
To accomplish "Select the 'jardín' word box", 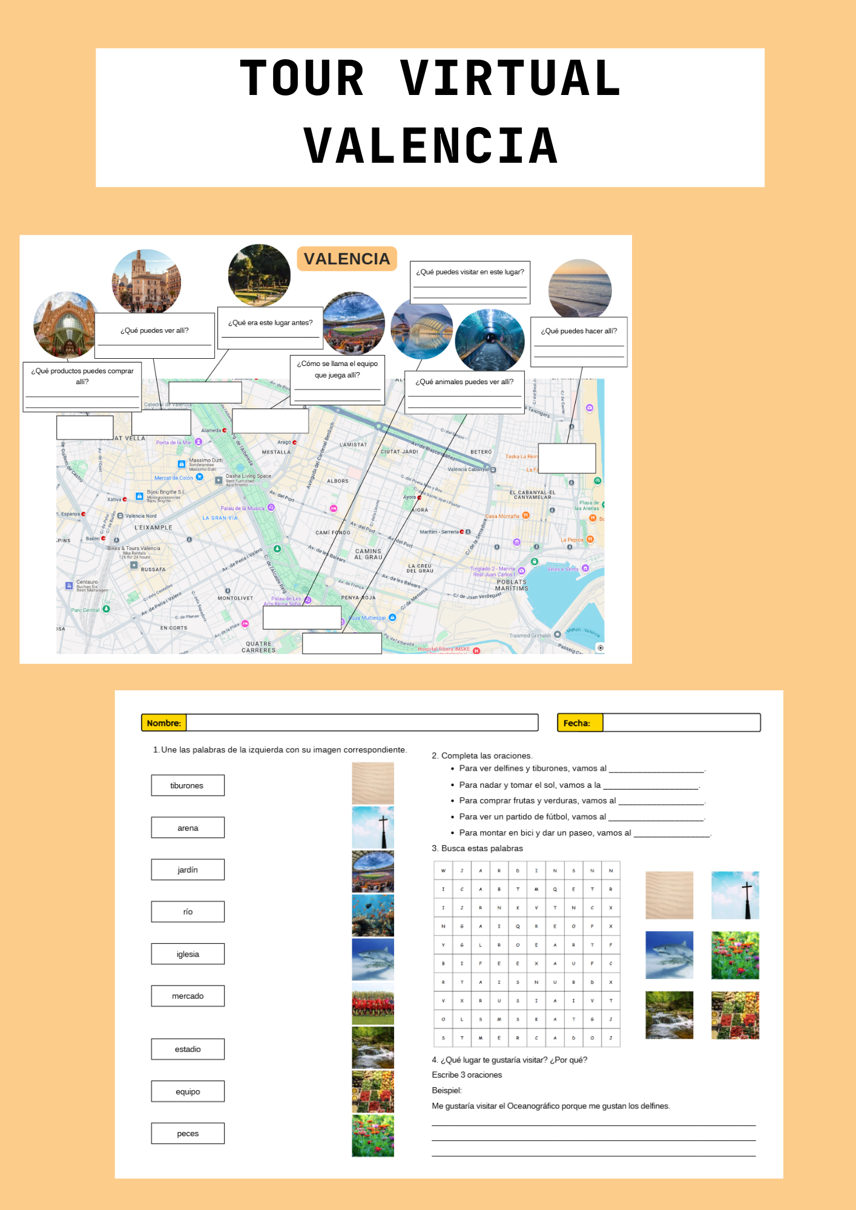I will click(188, 869).
